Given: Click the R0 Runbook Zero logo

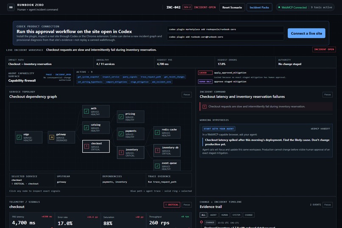Looking at the screenshot, I should click(x=11, y=7).
